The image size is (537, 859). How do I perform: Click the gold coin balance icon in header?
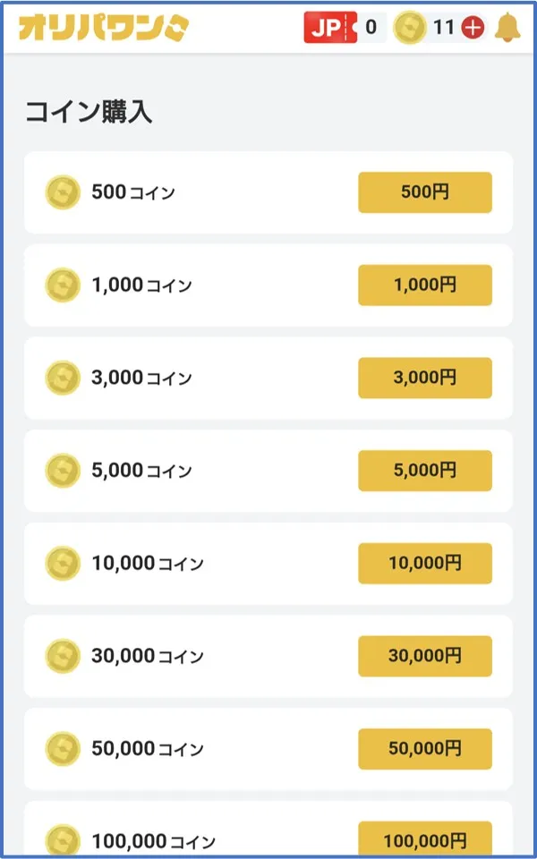pyautogui.click(x=410, y=27)
